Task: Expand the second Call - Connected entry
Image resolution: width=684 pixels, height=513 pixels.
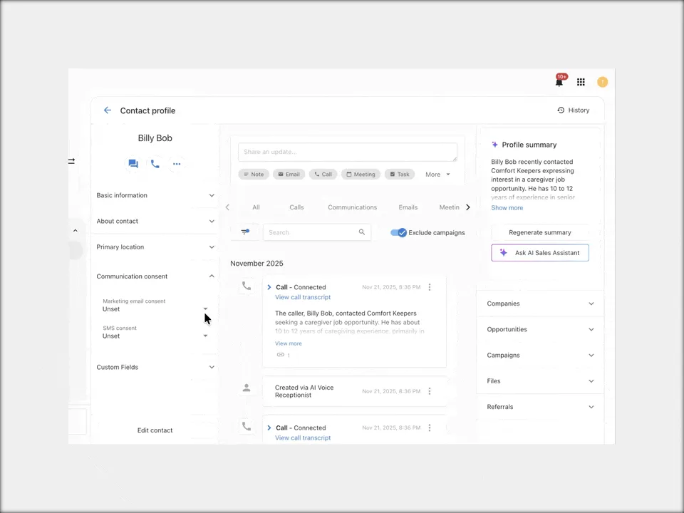Action: tap(269, 428)
